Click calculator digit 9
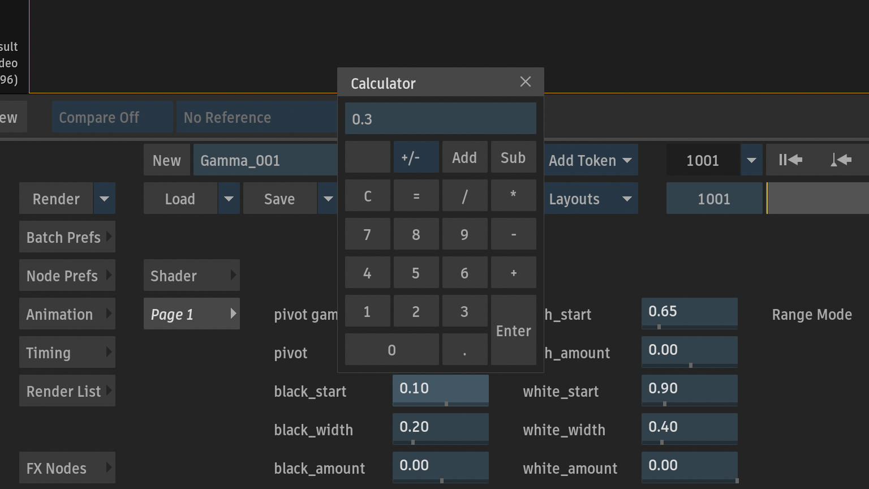 pos(465,234)
